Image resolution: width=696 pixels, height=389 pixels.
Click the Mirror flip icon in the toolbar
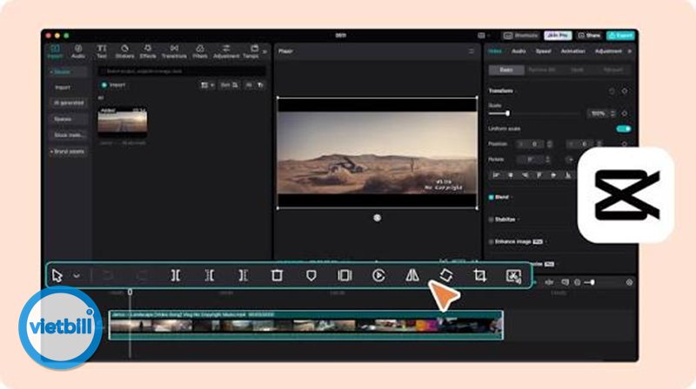(x=412, y=275)
